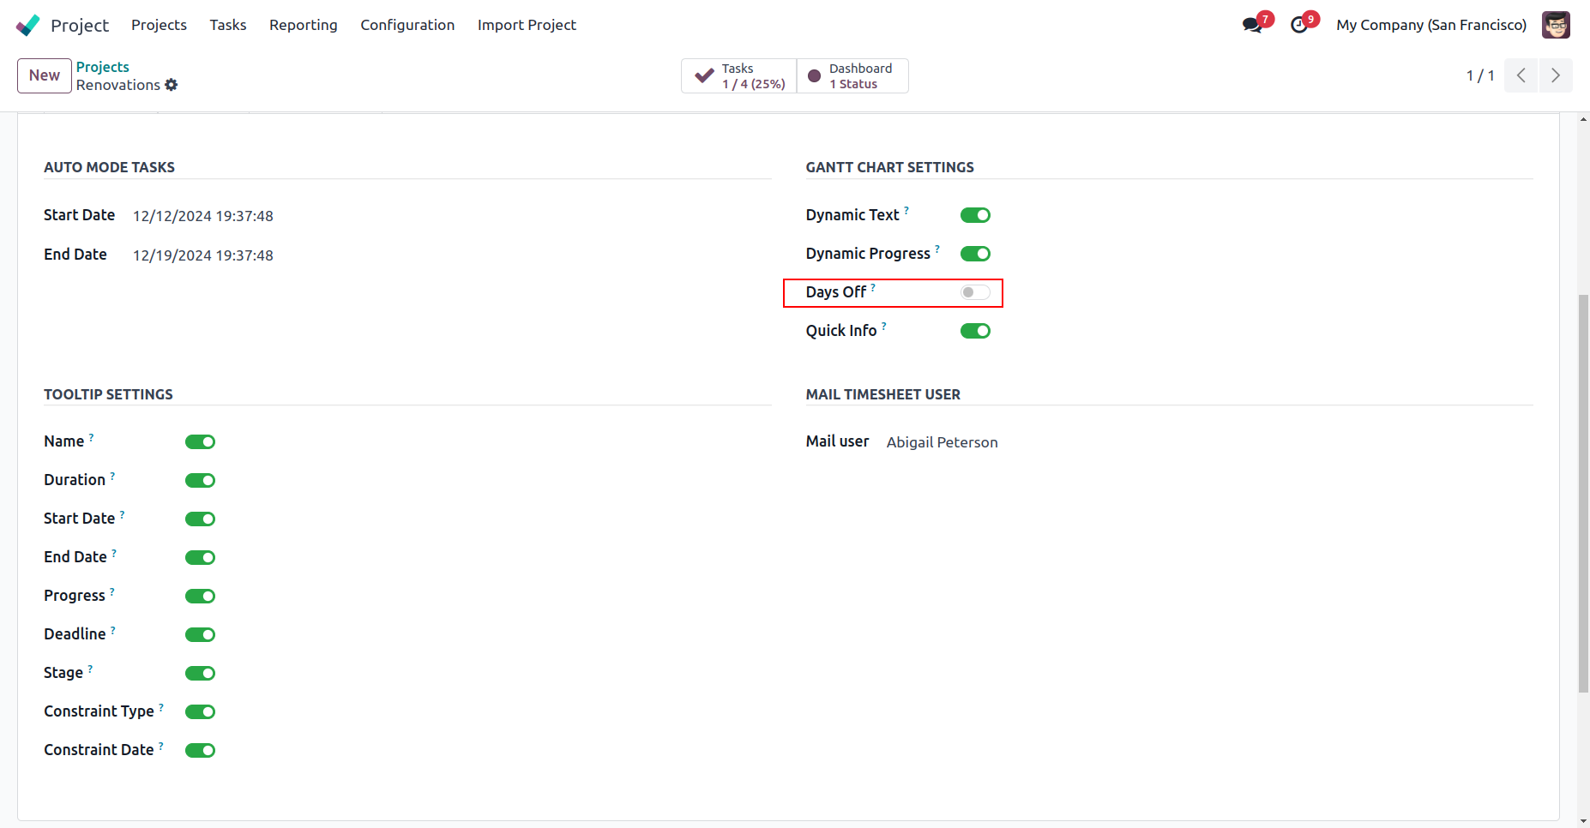Open the company switcher My Company
This screenshot has width=1590, height=828.
click(x=1430, y=25)
